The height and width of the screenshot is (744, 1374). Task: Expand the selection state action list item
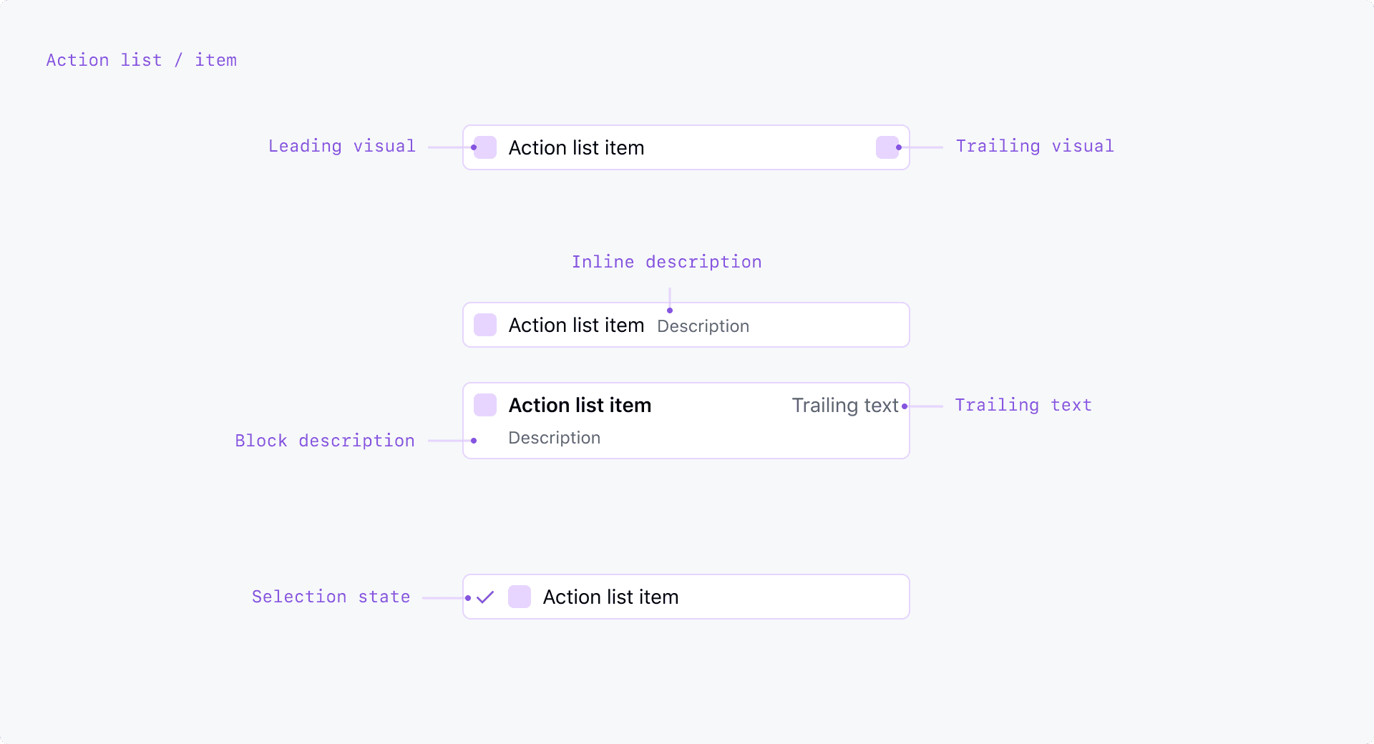[685, 597]
